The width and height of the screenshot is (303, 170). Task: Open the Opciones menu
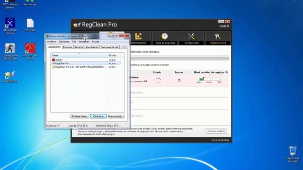(x=64, y=42)
